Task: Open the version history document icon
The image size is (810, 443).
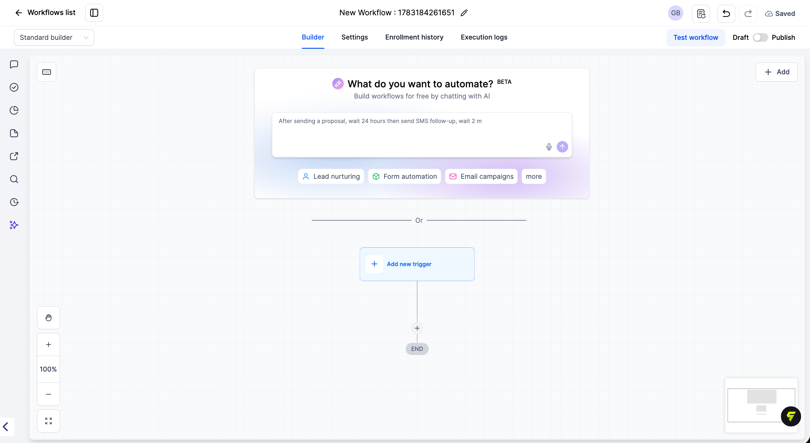Action: pyautogui.click(x=701, y=13)
